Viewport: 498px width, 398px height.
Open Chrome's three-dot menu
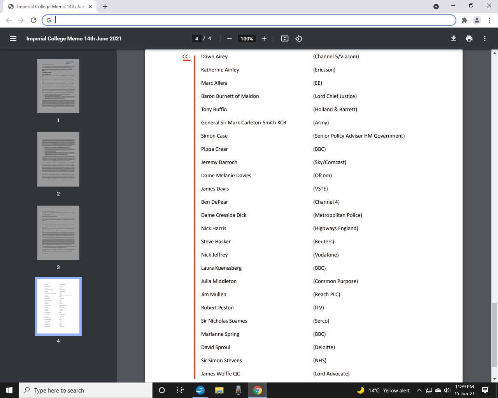click(x=489, y=20)
